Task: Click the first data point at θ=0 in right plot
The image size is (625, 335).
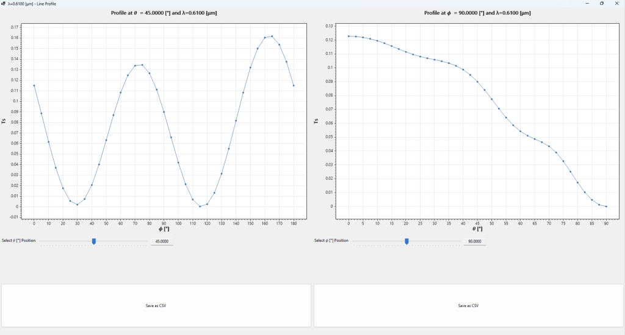Action: (x=349, y=36)
